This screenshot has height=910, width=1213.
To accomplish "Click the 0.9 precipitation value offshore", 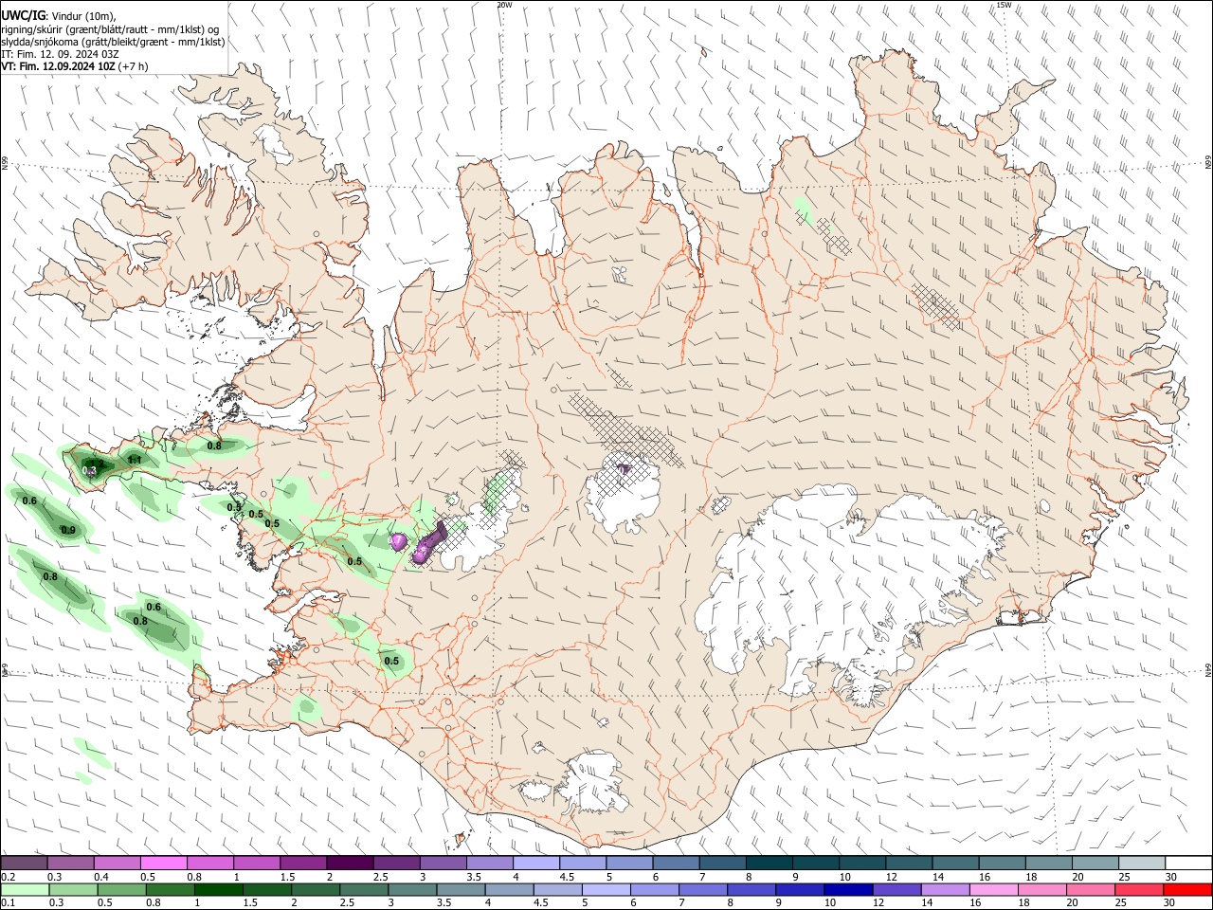I will 68,530.
